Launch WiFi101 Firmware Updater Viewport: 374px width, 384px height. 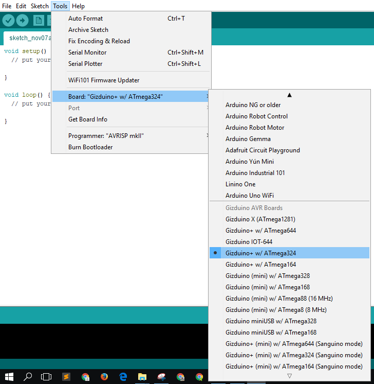[x=131, y=80]
